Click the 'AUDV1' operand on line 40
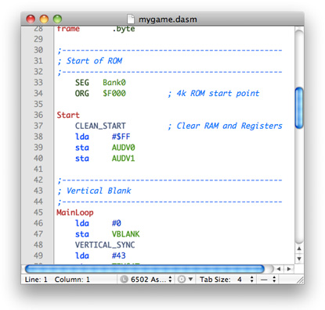Image resolution: width=325 pixels, height=310 pixels. 123,159
